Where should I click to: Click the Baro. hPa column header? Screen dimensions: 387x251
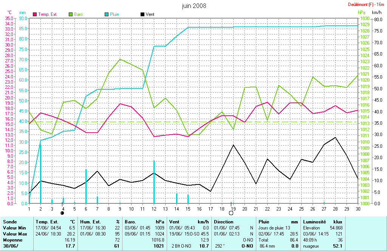[131, 222]
